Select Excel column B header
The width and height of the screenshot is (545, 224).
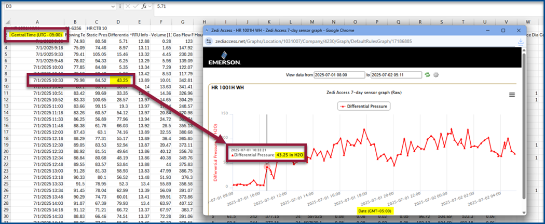click(x=75, y=22)
